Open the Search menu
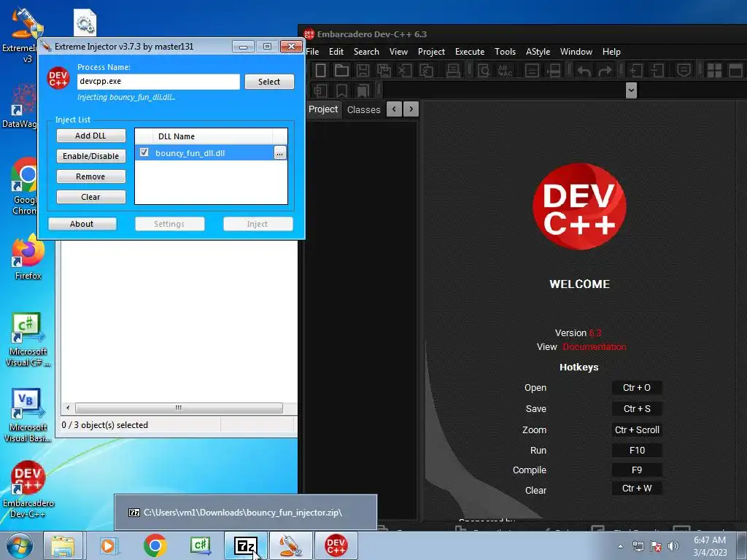 tap(366, 52)
